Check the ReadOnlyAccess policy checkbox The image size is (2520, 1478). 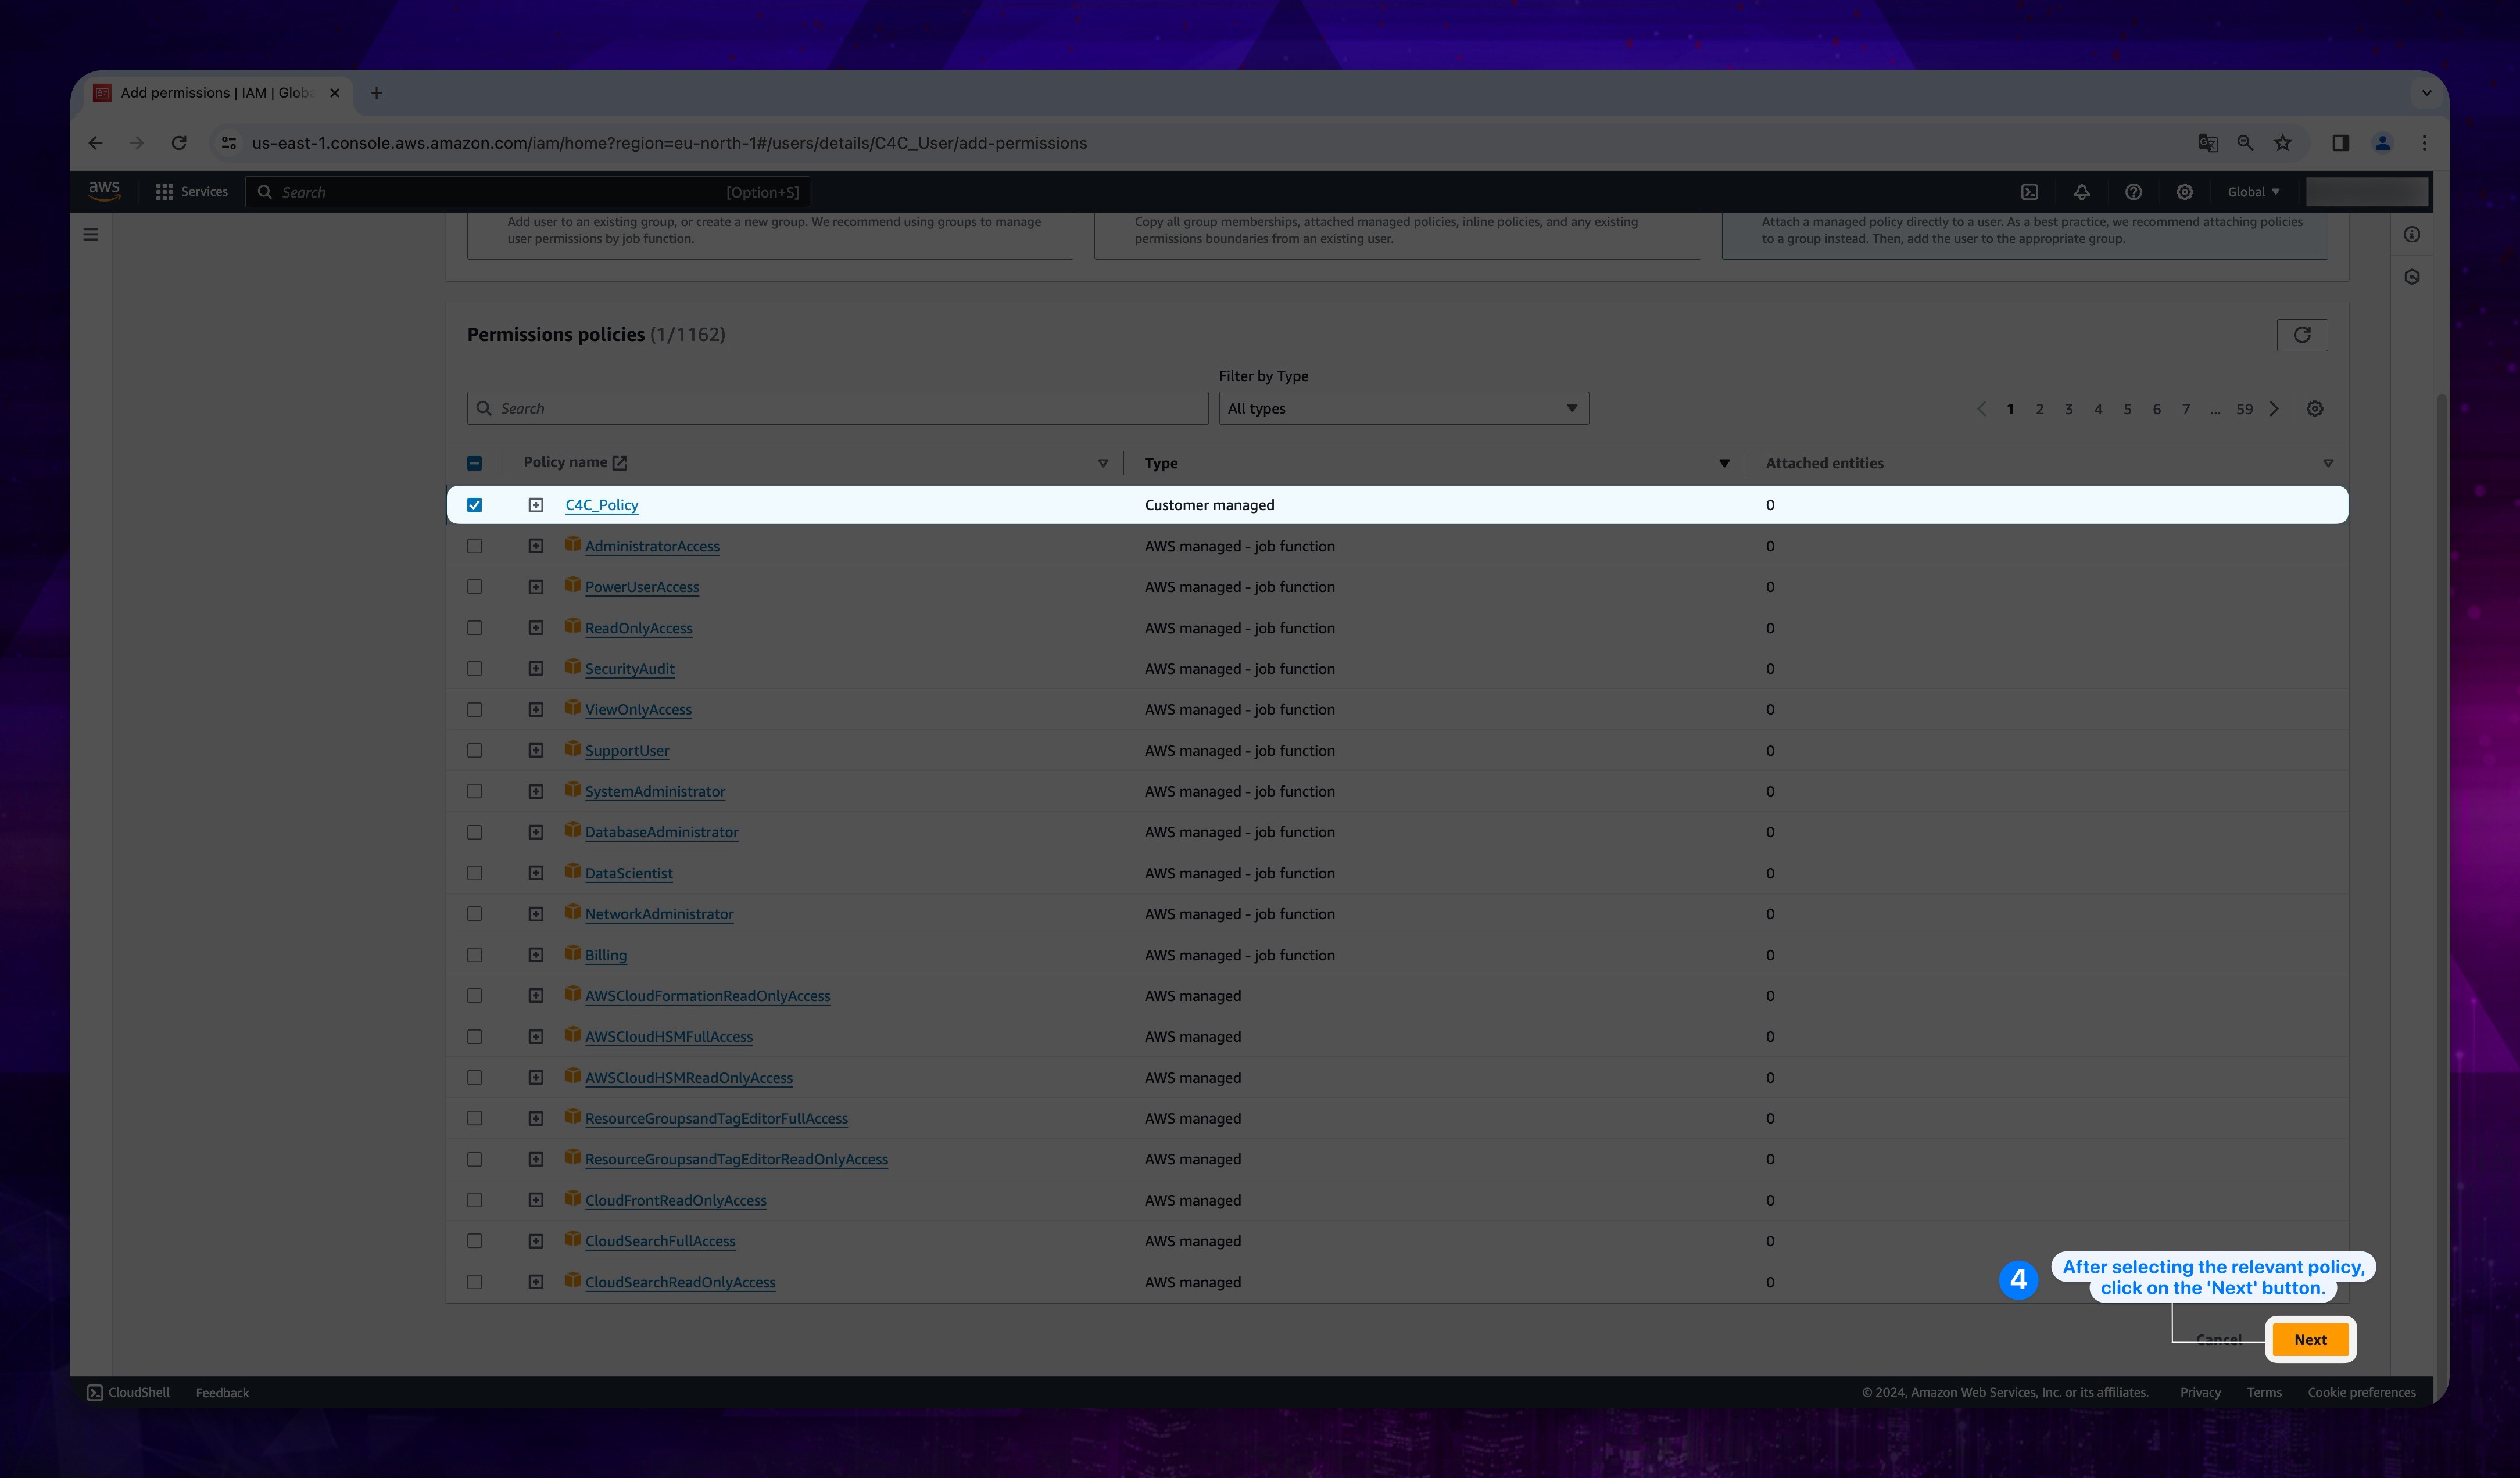(x=475, y=627)
